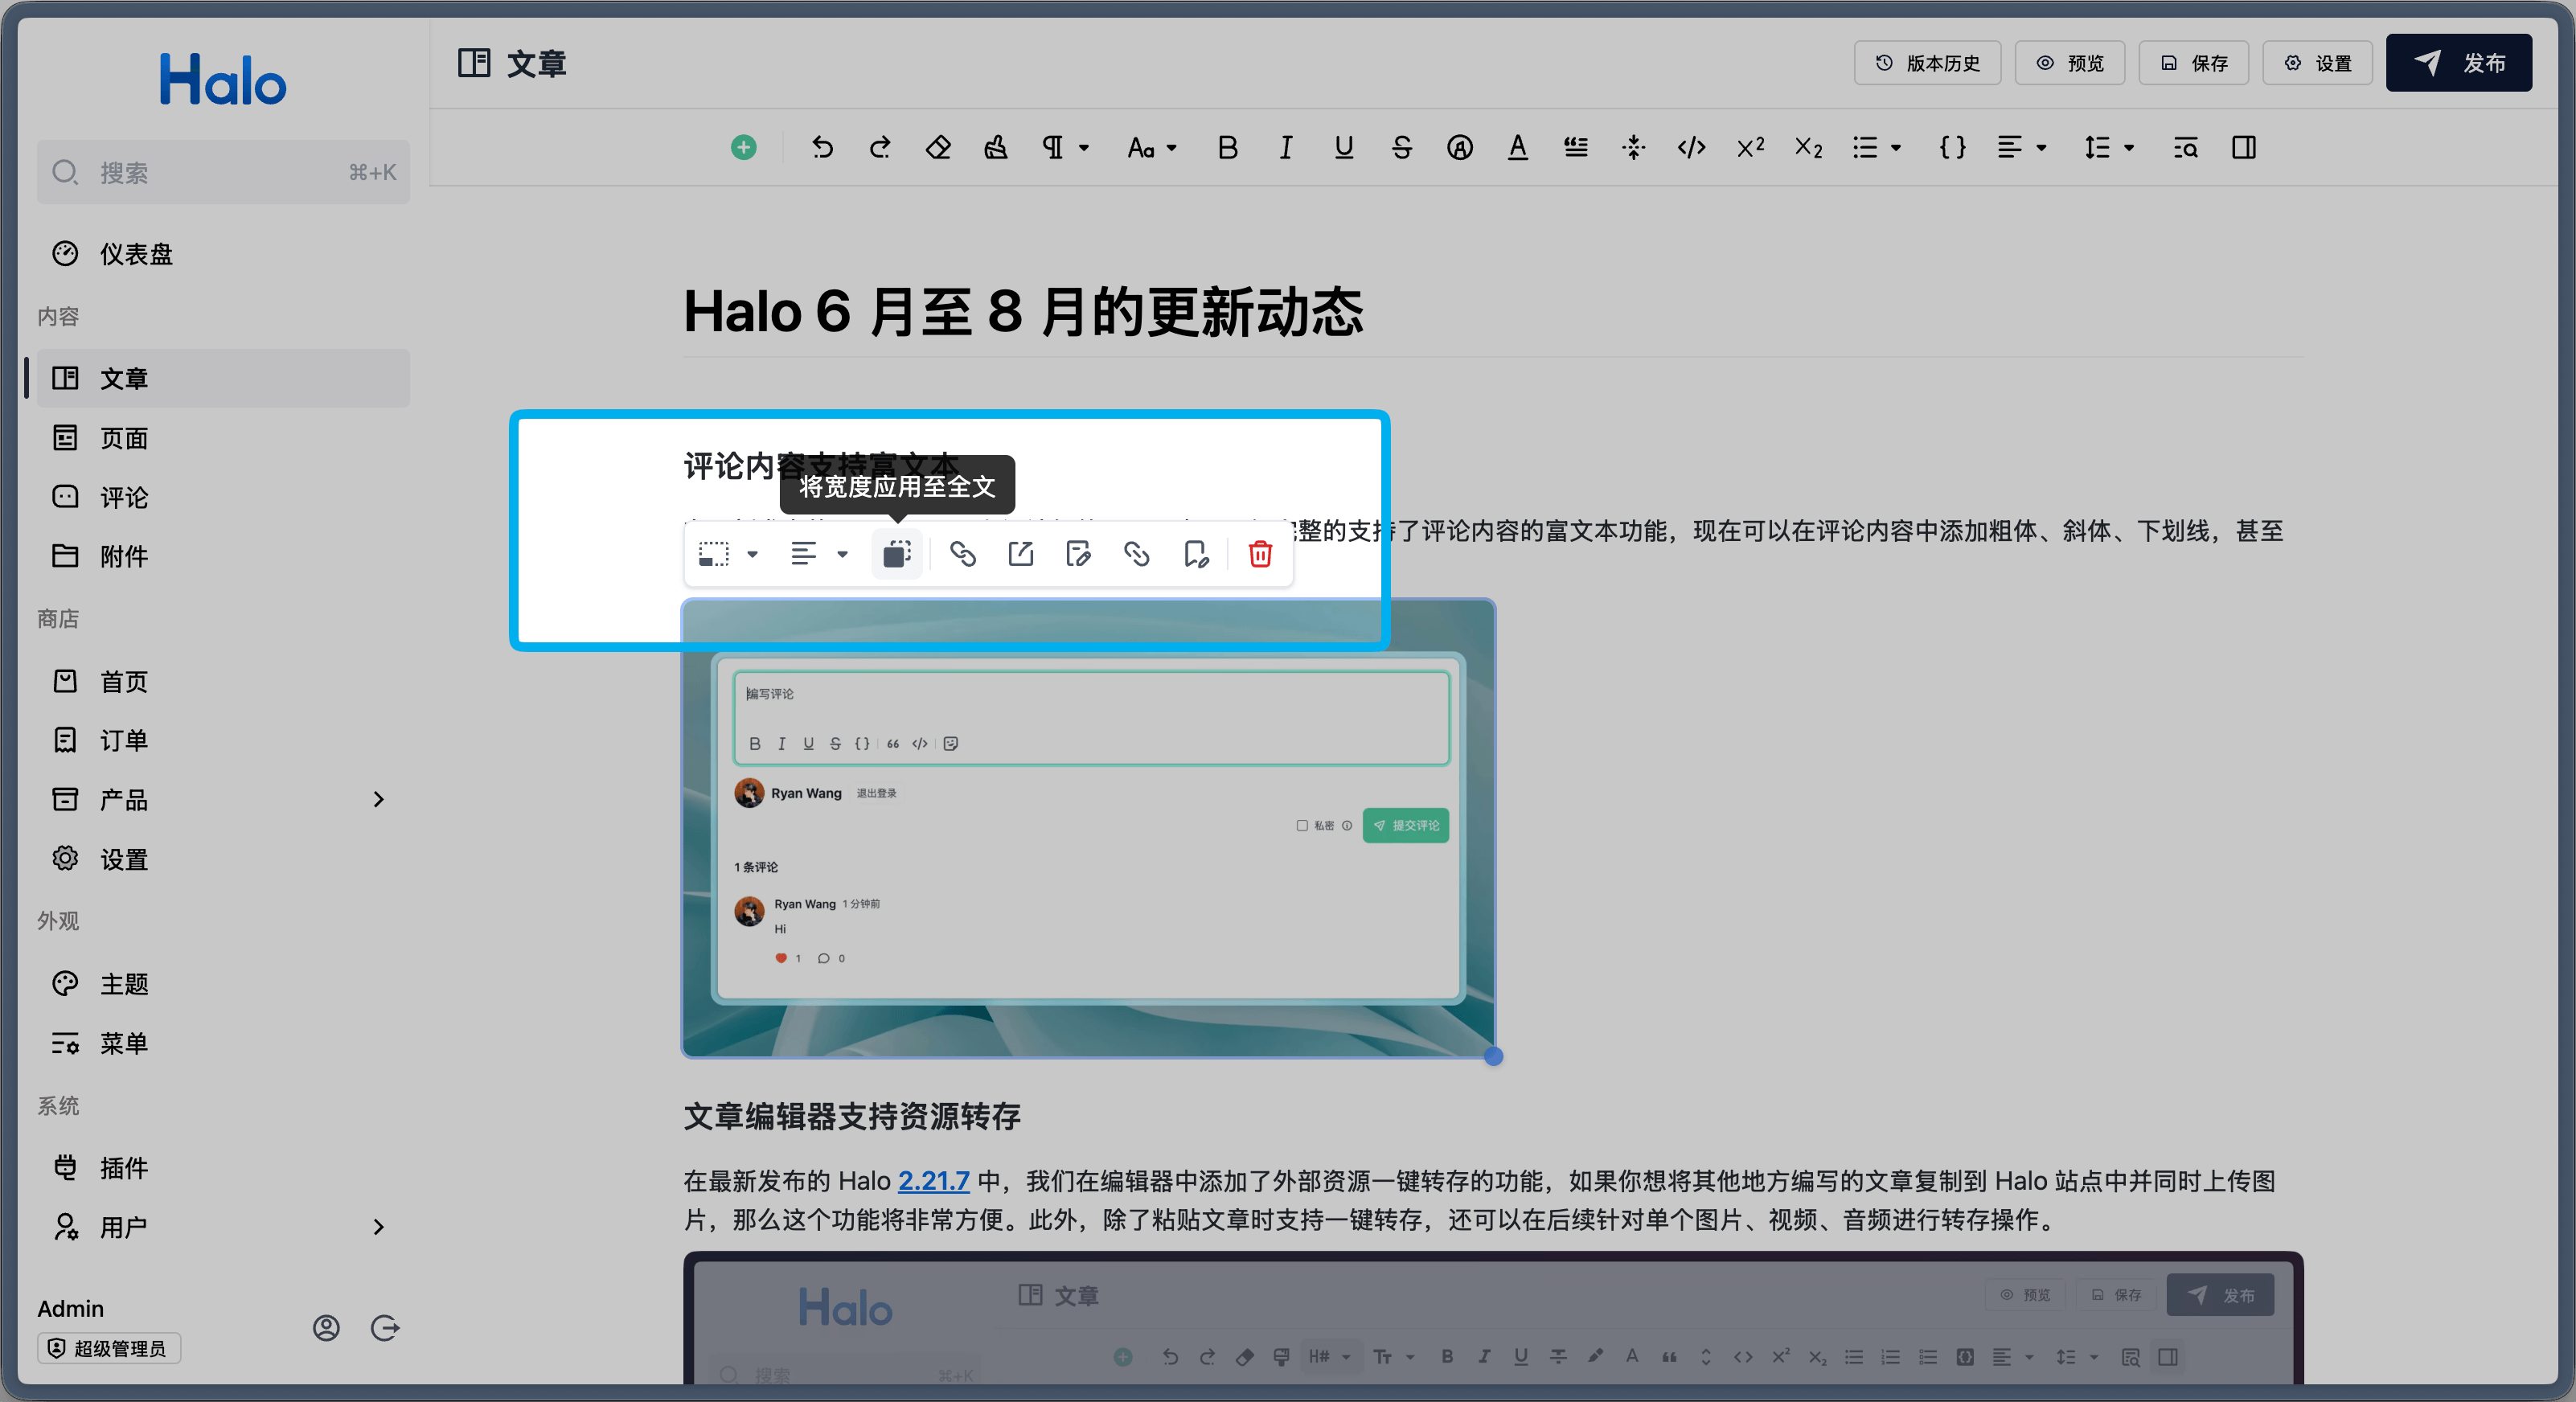
Task: Expand the 产品 sidebar submenu chevron
Action: pyautogui.click(x=378, y=799)
